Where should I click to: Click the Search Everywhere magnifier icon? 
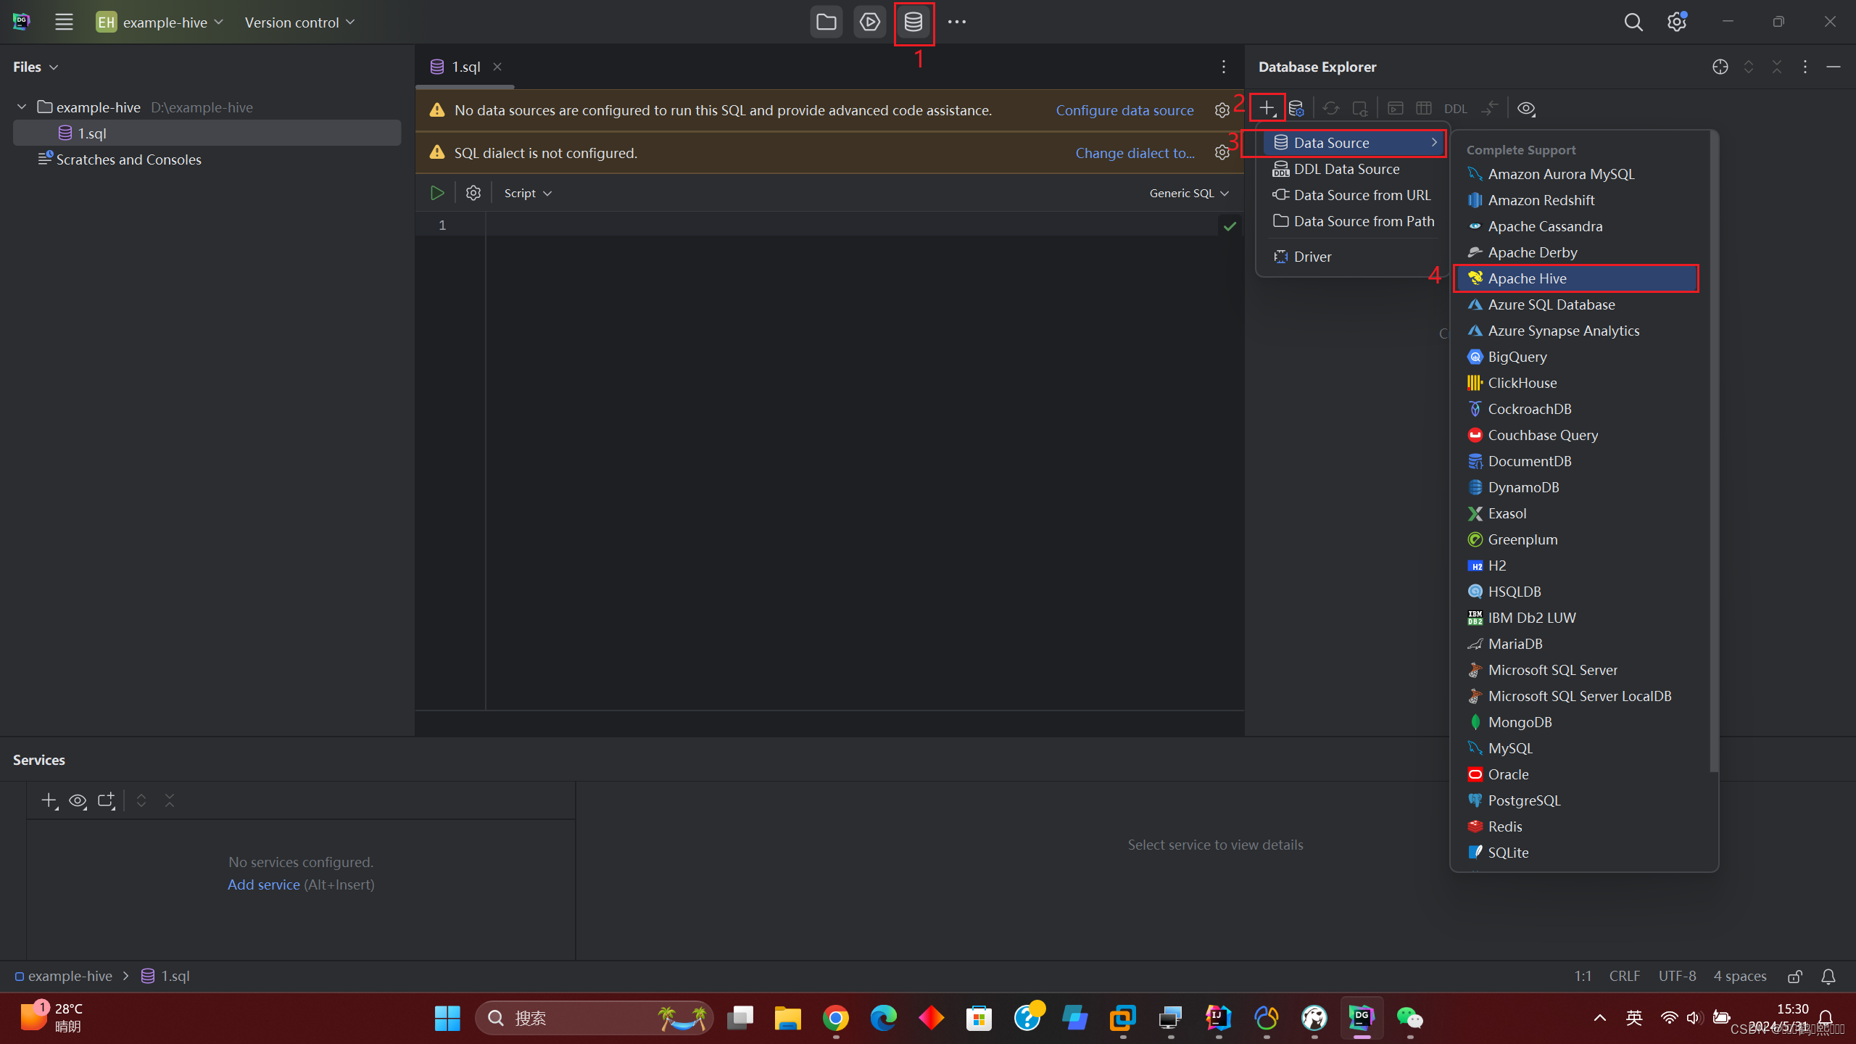pos(1633,22)
